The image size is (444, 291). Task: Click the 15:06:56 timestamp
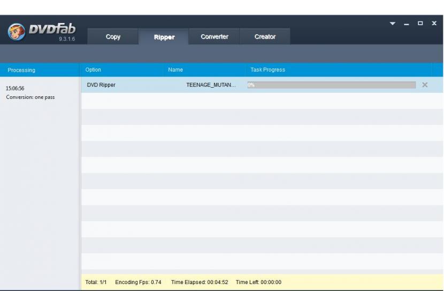15,88
